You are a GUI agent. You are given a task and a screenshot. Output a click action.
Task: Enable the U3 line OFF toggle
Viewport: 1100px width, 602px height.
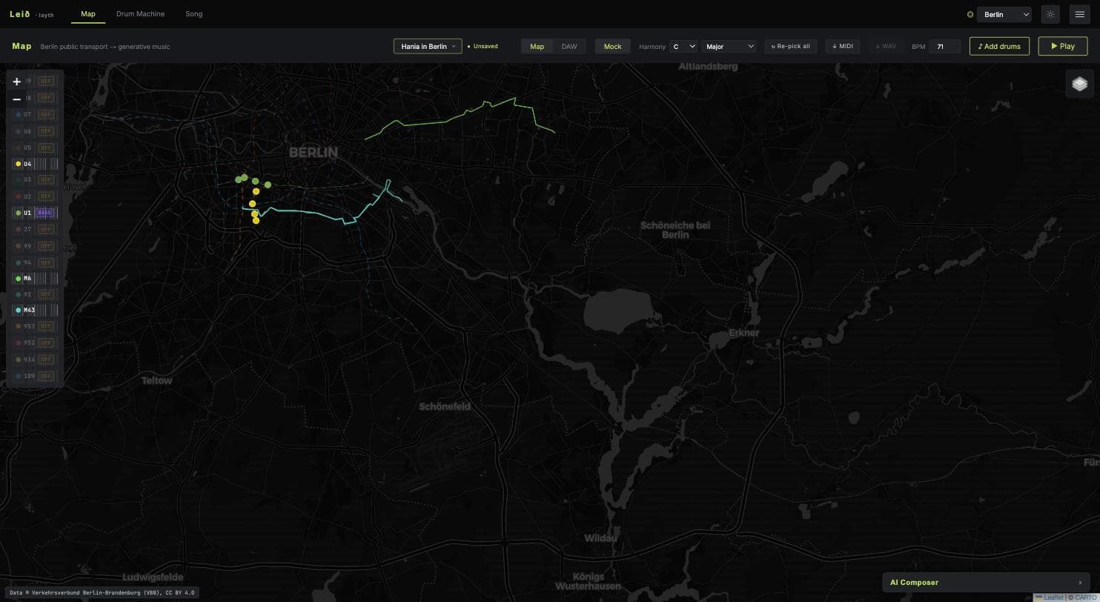point(46,179)
